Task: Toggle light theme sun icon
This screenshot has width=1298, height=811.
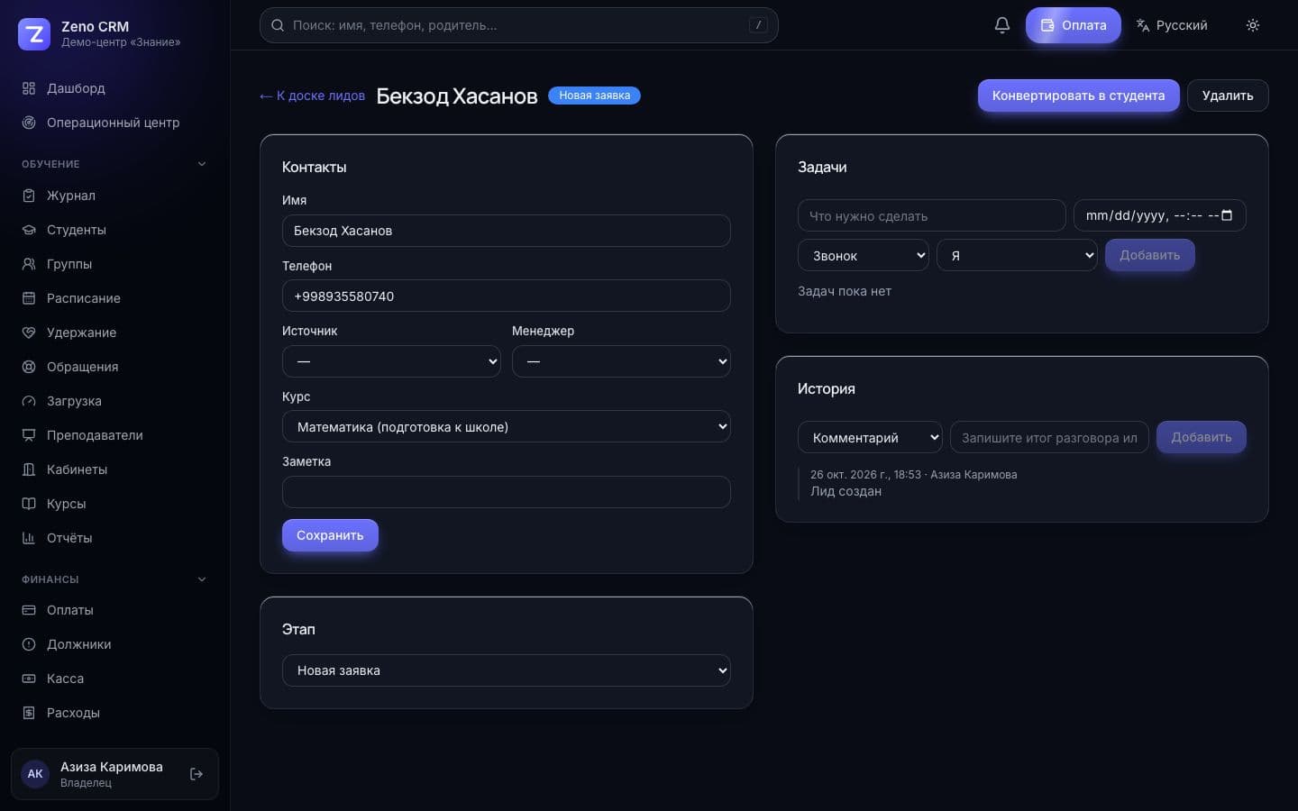Action: tap(1252, 25)
